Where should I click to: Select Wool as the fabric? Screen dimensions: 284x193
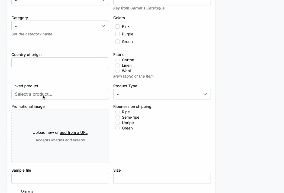point(118,71)
